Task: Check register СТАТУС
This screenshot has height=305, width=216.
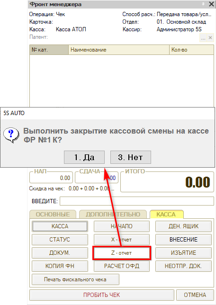Action: [x=60, y=240]
